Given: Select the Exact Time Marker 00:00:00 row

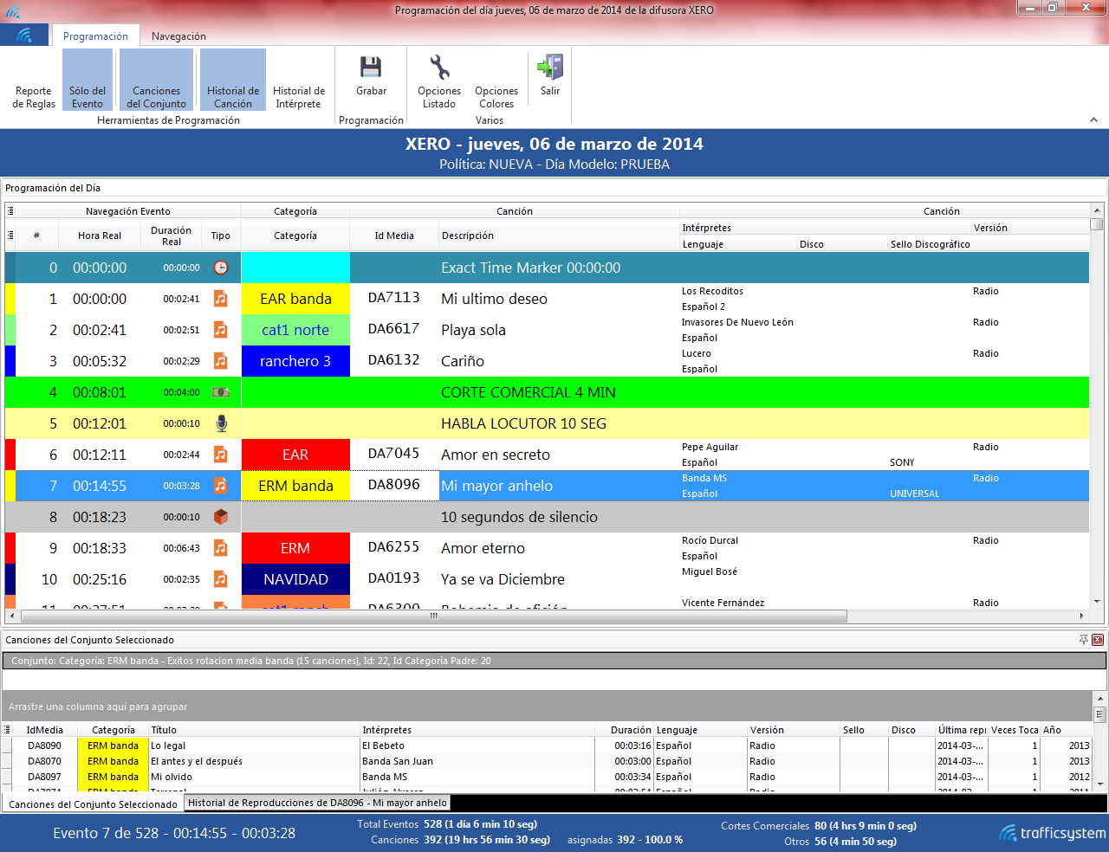Looking at the screenshot, I should click(x=547, y=268).
